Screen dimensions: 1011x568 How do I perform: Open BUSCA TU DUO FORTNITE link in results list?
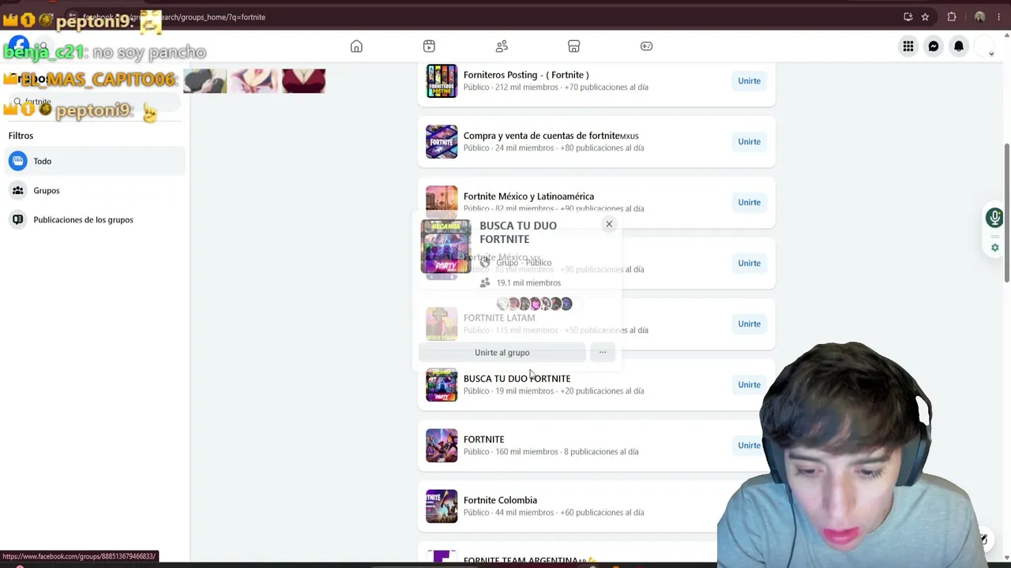[x=517, y=379]
